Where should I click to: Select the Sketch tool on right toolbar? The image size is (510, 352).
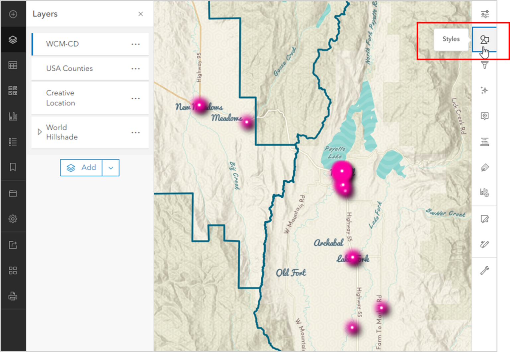(484, 244)
